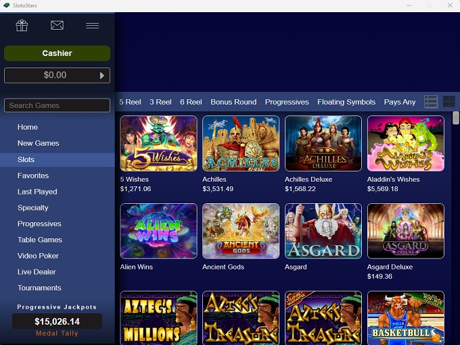Open the Tournaments sidebar item
This screenshot has height=345, width=460.
[39, 288]
